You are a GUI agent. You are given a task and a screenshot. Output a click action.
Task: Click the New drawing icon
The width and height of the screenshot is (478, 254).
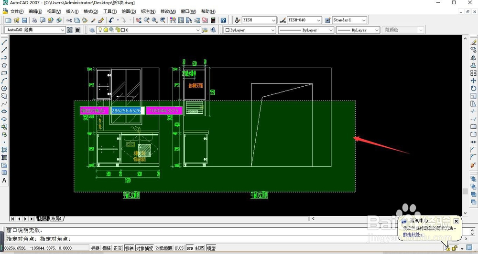8,20
